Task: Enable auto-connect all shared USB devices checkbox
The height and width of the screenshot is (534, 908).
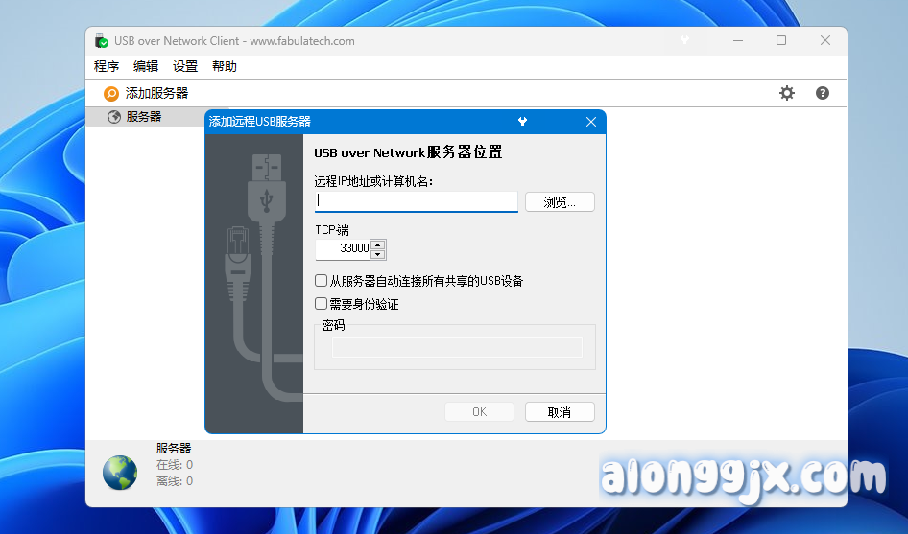Action: [322, 281]
